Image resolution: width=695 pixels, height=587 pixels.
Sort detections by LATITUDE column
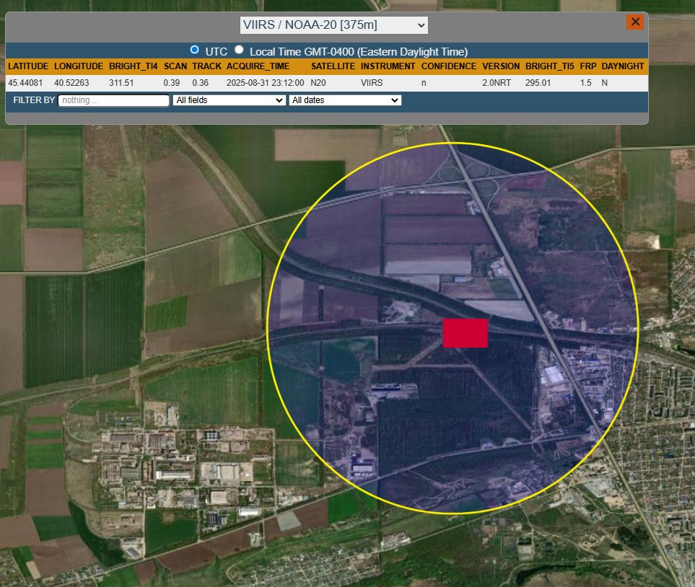(29, 66)
